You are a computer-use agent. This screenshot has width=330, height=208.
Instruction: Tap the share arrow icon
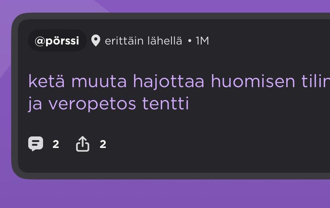coord(83,144)
